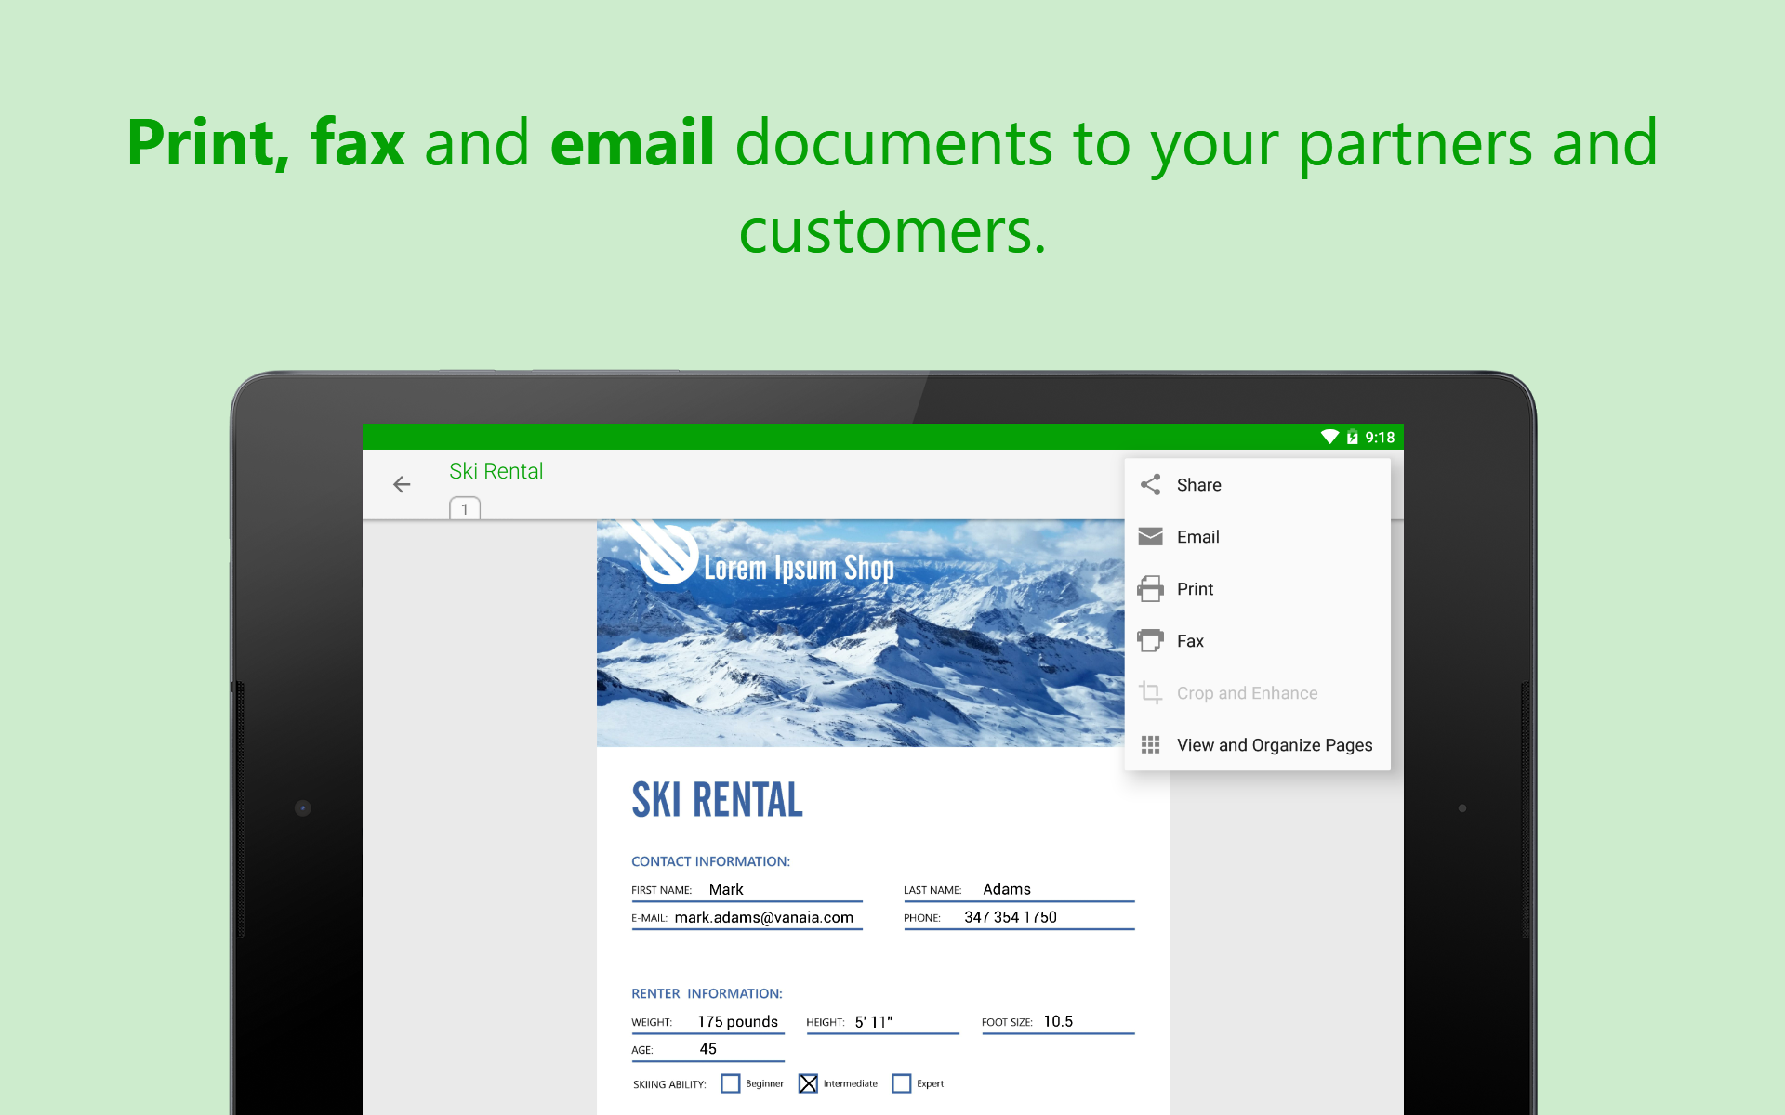The width and height of the screenshot is (1785, 1115).
Task: Click the Print printer icon
Action: [x=1150, y=588]
